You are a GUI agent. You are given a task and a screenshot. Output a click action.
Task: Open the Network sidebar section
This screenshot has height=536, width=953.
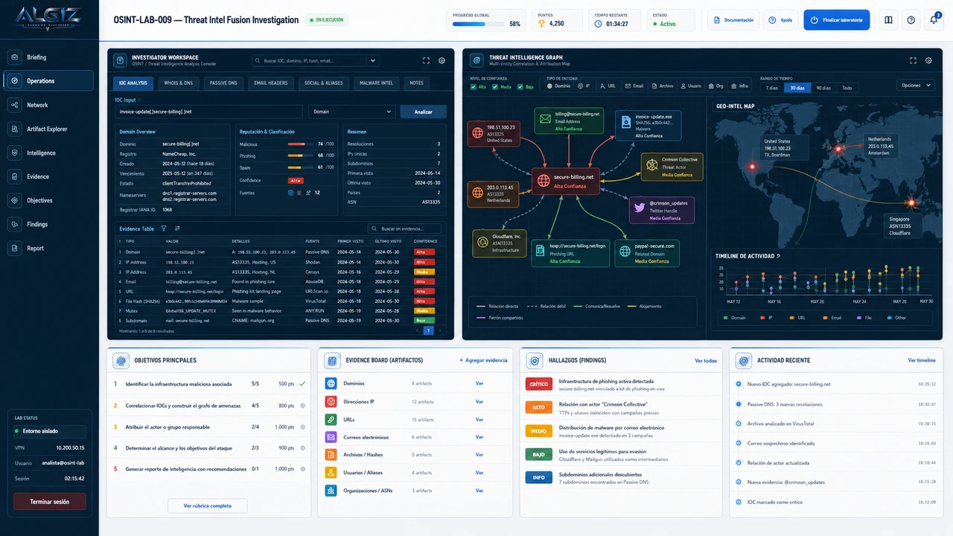pyautogui.click(x=49, y=105)
